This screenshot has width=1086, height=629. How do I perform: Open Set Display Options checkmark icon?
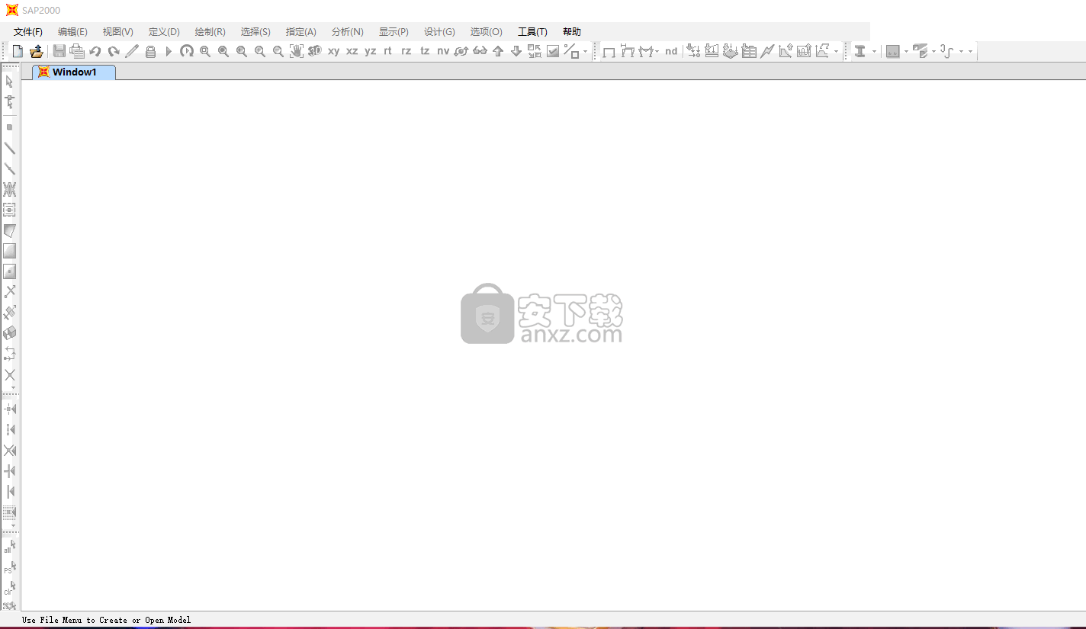coord(553,51)
